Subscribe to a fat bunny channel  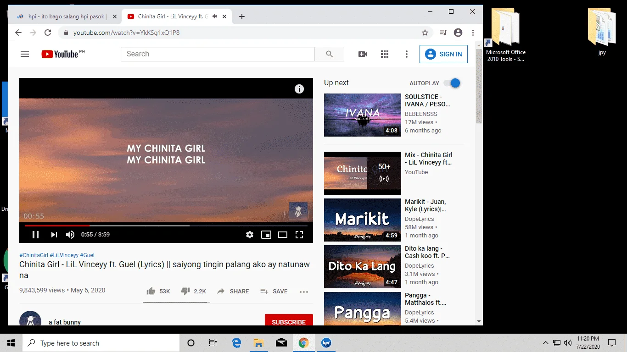[289, 321]
